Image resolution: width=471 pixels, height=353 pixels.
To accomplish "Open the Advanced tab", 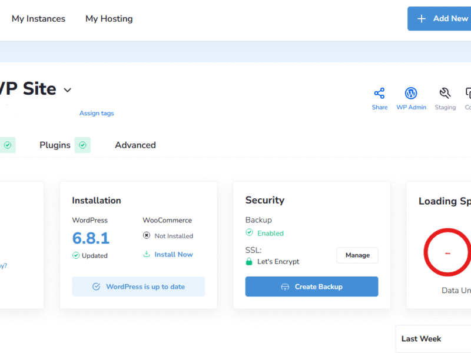I will [x=135, y=145].
